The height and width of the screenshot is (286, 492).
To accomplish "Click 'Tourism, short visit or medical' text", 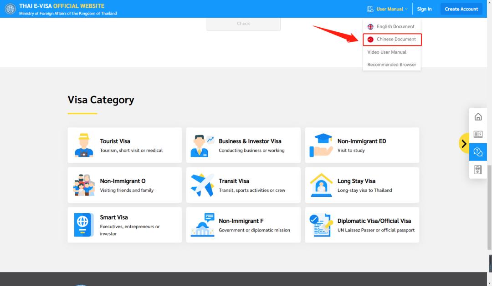I will (131, 151).
